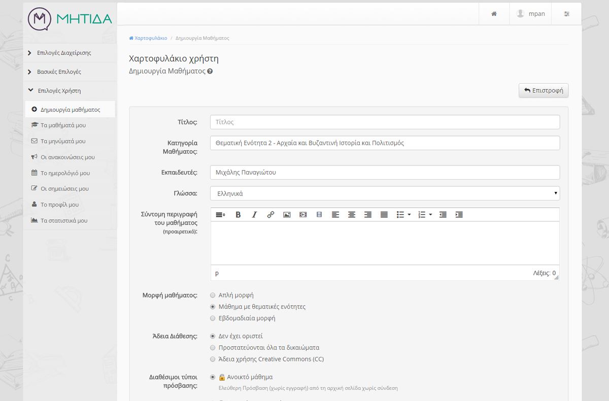Justify text in the description editor
This screenshot has width=609, height=401.
click(x=384, y=215)
